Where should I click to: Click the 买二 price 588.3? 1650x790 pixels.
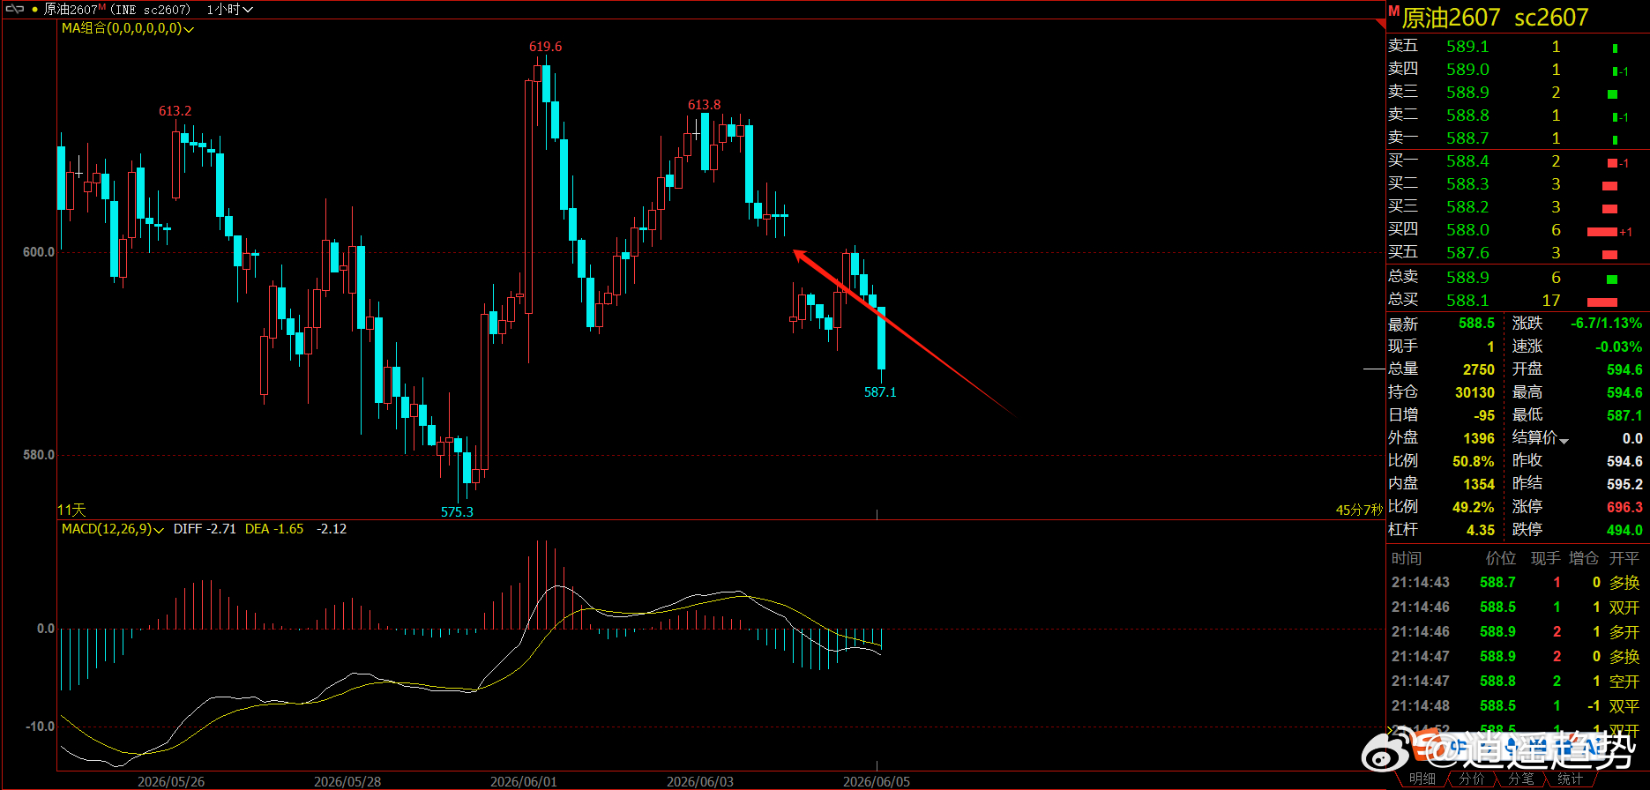point(1467,184)
